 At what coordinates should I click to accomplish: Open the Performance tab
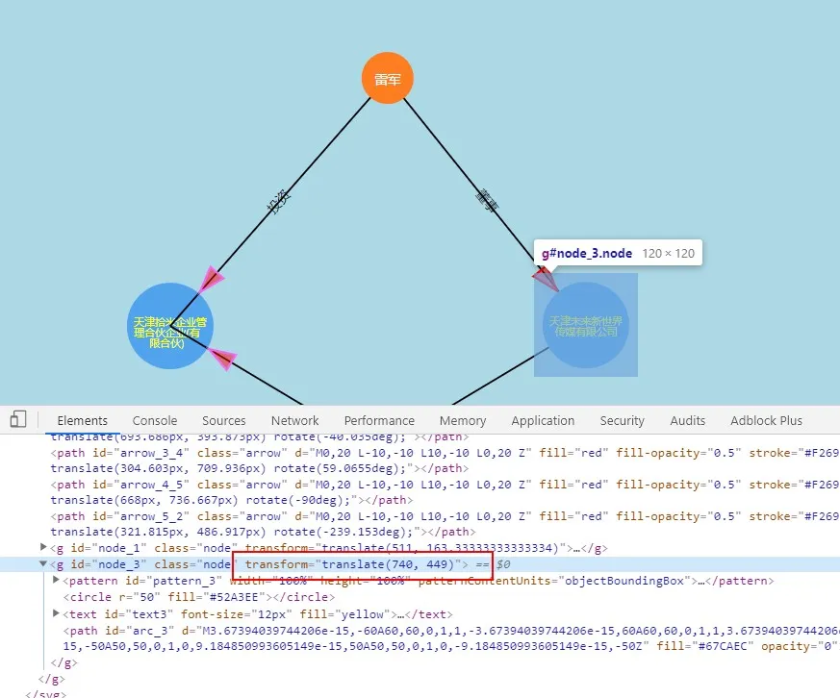[x=379, y=421]
